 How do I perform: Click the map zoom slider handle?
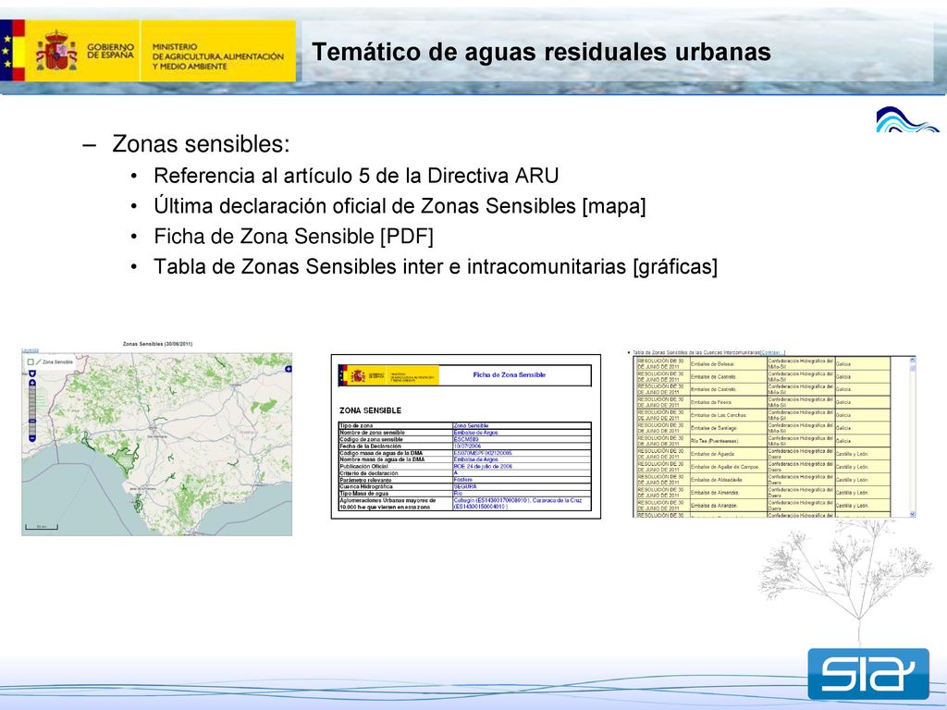32,422
